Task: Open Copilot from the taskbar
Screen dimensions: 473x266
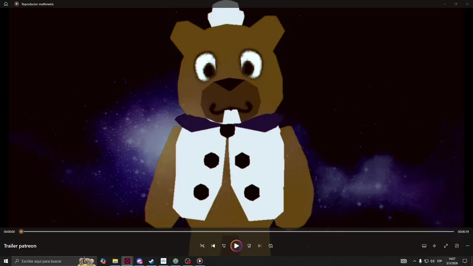Action: click(103, 261)
